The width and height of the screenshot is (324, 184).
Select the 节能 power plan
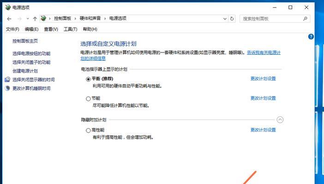coord(88,99)
